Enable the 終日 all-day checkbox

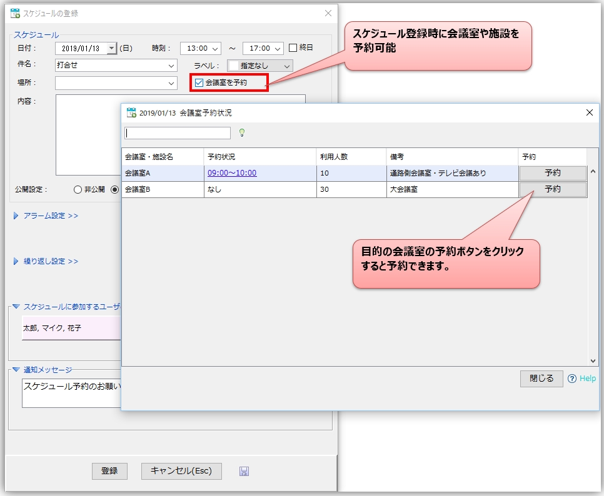pyautogui.click(x=293, y=48)
